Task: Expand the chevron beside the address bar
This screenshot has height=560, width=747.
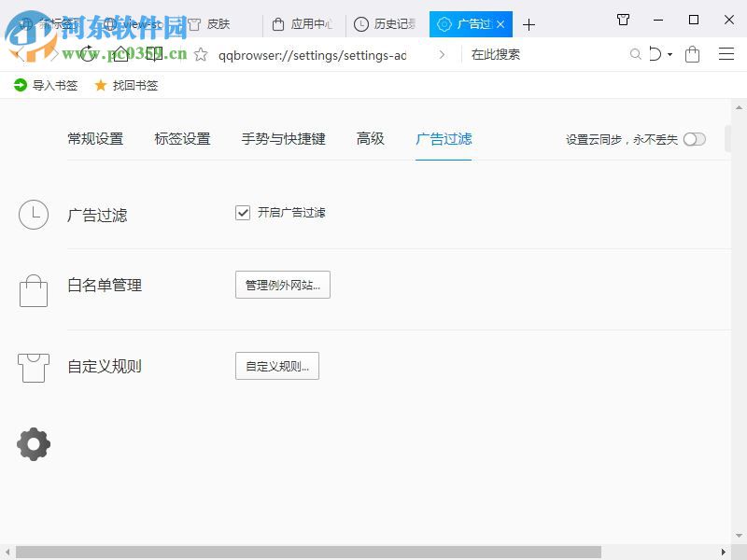Action: point(442,54)
